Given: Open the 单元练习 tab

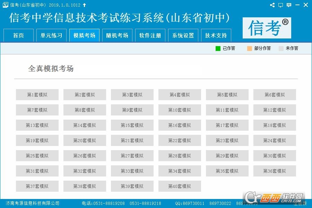Looking at the screenshot, I should click(x=51, y=35).
